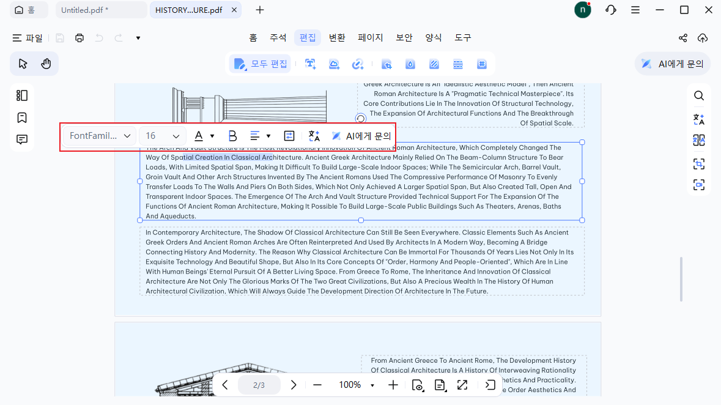Open the comments panel
The height and width of the screenshot is (405, 721).
click(x=21, y=139)
